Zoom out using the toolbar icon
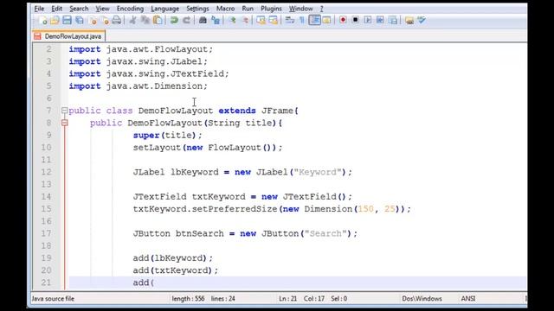 tap(245, 20)
